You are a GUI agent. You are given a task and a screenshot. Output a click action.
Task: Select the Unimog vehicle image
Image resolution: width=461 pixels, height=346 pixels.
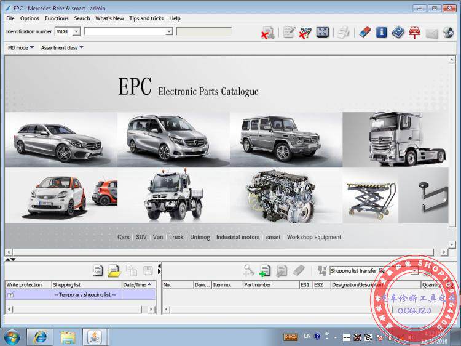173,196
